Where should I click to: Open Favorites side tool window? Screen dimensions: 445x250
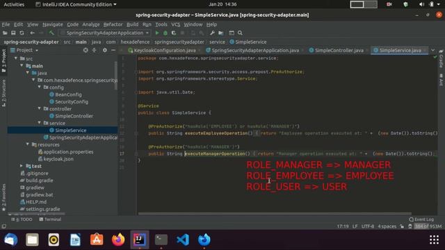click(3, 197)
